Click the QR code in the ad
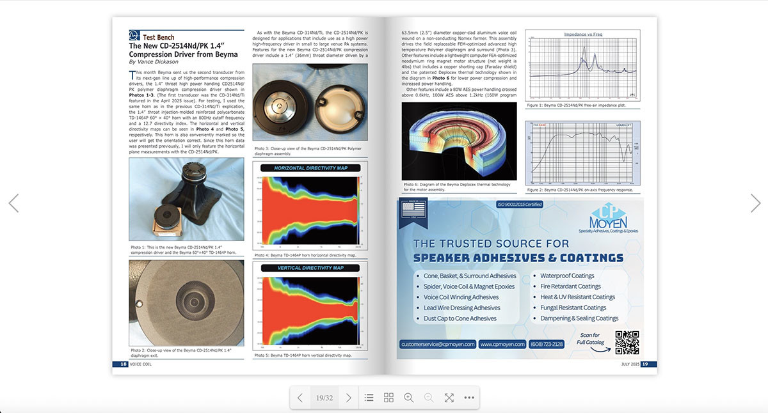768x413 pixels. pos(627,342)
